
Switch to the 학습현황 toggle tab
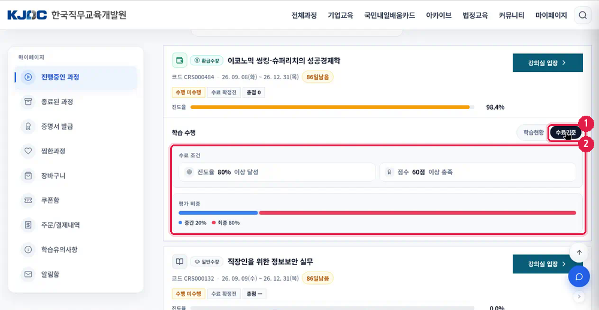coord(533,133)
